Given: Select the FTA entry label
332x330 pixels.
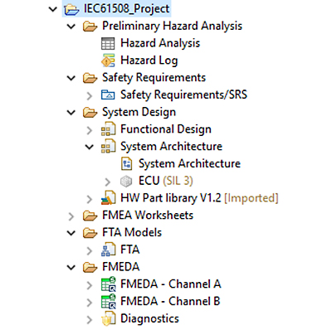Looking at the screenshot, I should (130, 250).
